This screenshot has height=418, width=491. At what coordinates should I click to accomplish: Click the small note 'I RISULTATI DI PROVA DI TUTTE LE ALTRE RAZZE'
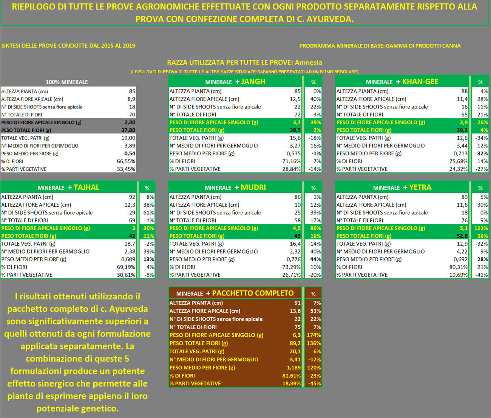pos(244,71)
